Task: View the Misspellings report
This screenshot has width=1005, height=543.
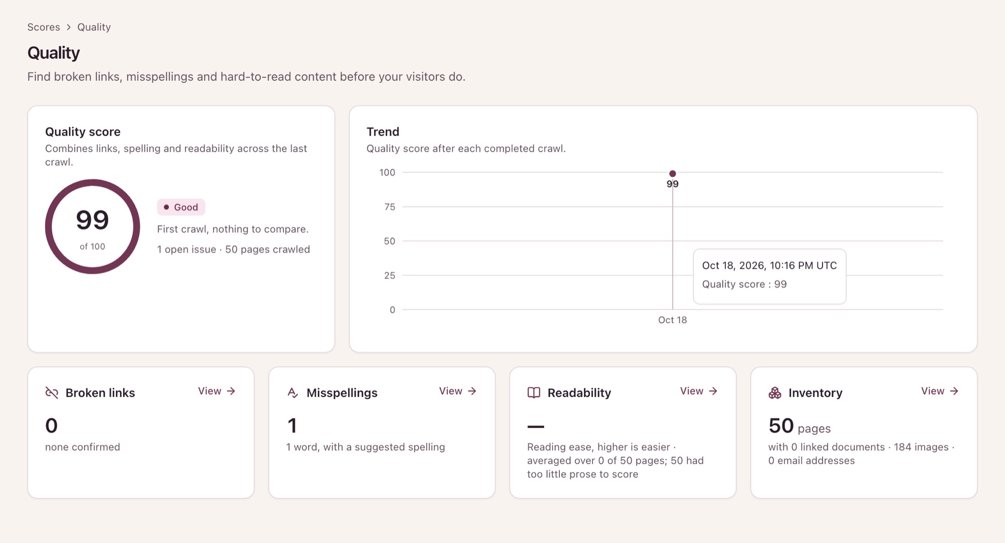Action: point(458,391)
